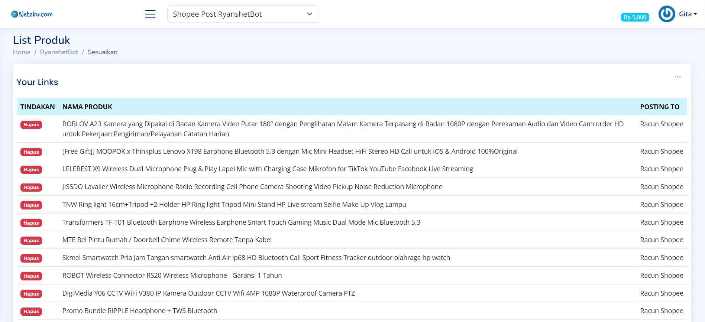Open the three-dots card options menu

click(x=677, y=77)
